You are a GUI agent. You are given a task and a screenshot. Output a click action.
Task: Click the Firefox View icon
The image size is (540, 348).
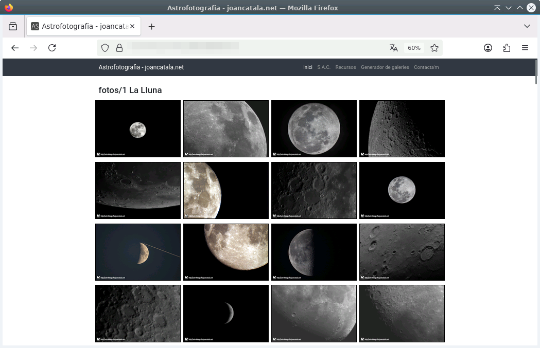coord(13,26)
